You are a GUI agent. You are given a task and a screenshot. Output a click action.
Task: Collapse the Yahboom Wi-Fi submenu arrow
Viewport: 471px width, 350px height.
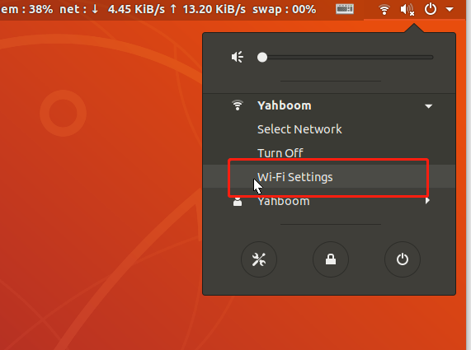pos(428,106)
